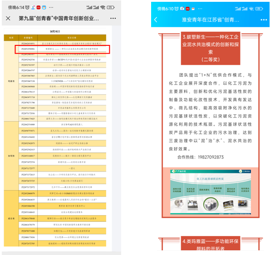This screenshot has width=270, height=255.
Task: Go back using the blue header arrow
Action: click(156, 20)
